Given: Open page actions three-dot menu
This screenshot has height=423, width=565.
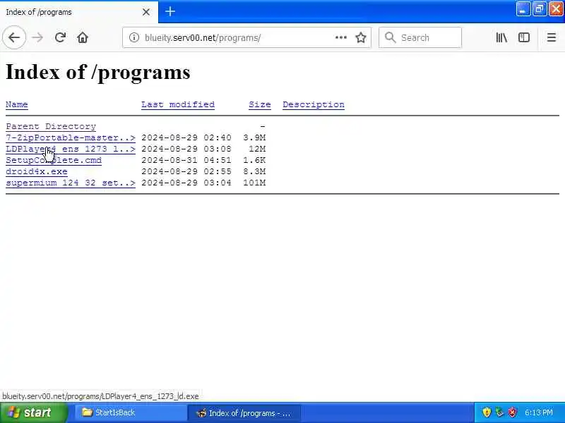Looking at the screenshot, I should point(341,37).
